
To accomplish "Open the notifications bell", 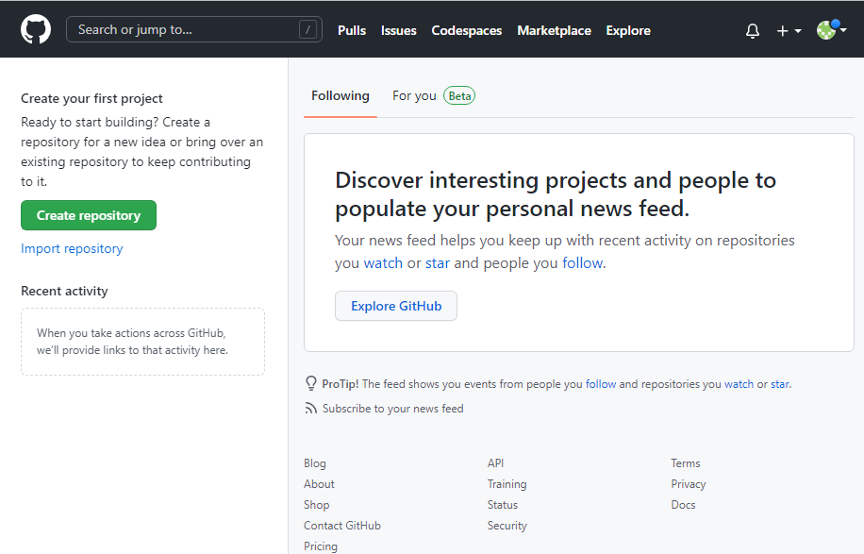I will (752, 31).
